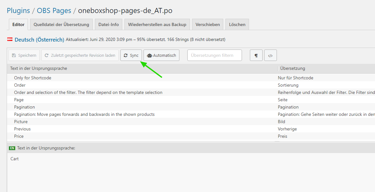Open Wiederherstellen aus Backup tab
Image resolution: width=375 pixels, height=192 pixels.
pyautogui.click(x=157, y=24)
